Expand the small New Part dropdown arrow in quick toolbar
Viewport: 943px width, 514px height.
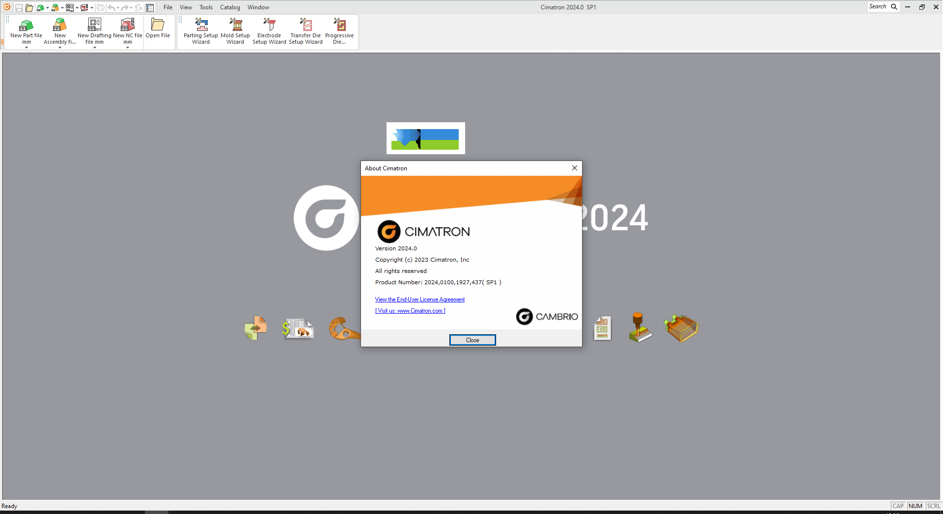[x=48, y=8]
